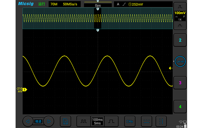This screenshot has width=203, height=128.
Task: Tap the 70M 50MSa/s acquisition info
Action: 65,4
